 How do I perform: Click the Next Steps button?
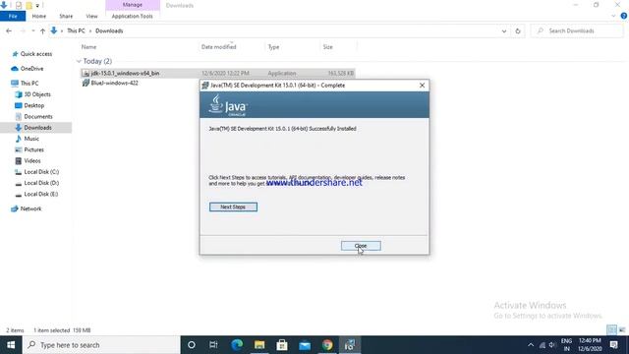233,206
